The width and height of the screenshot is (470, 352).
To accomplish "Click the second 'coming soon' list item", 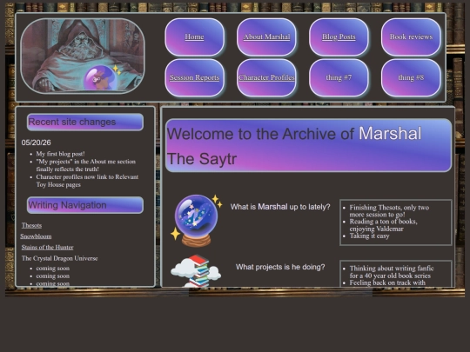I will pos(53,276).
